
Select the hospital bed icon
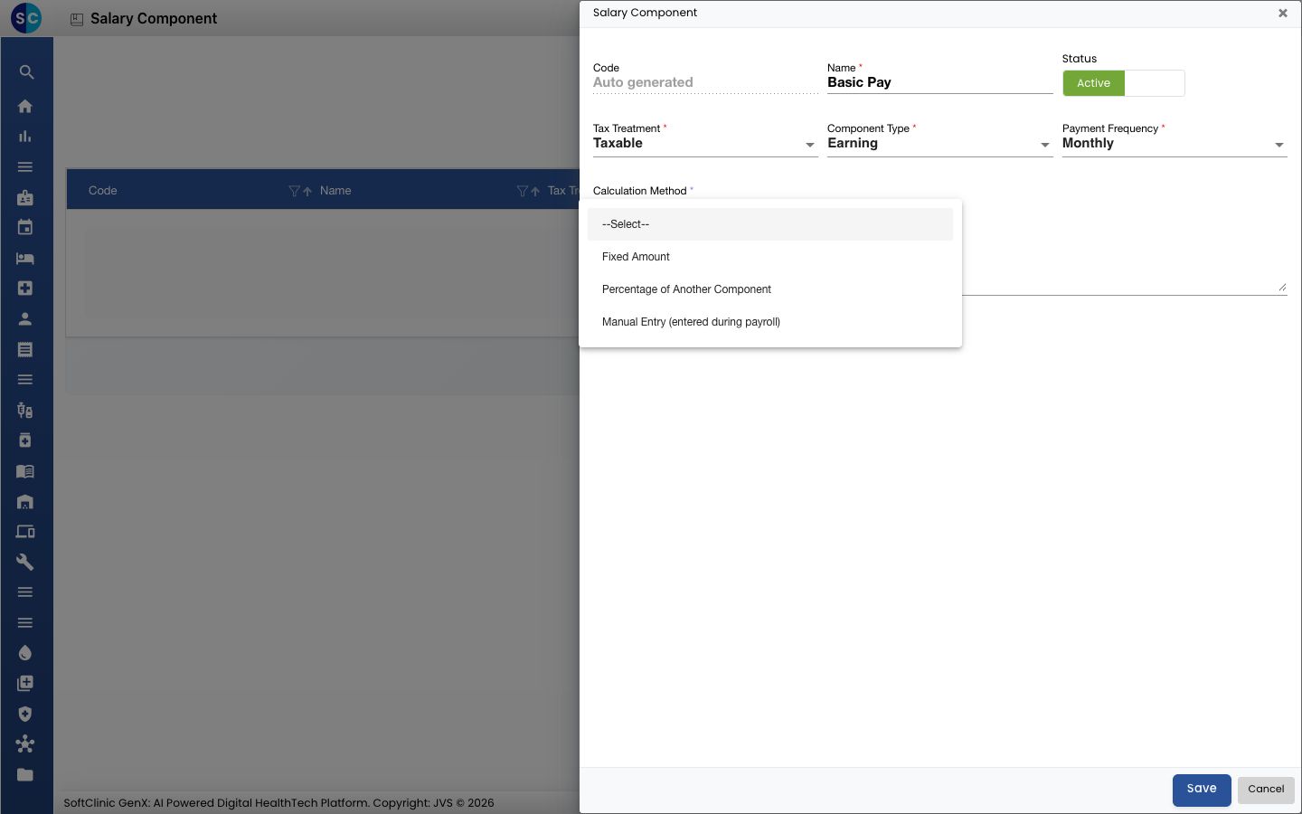click(25, 258)
